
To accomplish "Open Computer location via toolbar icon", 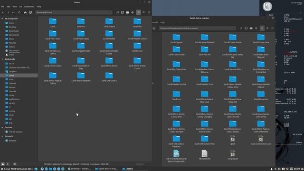I will click(x=30, y=12).
